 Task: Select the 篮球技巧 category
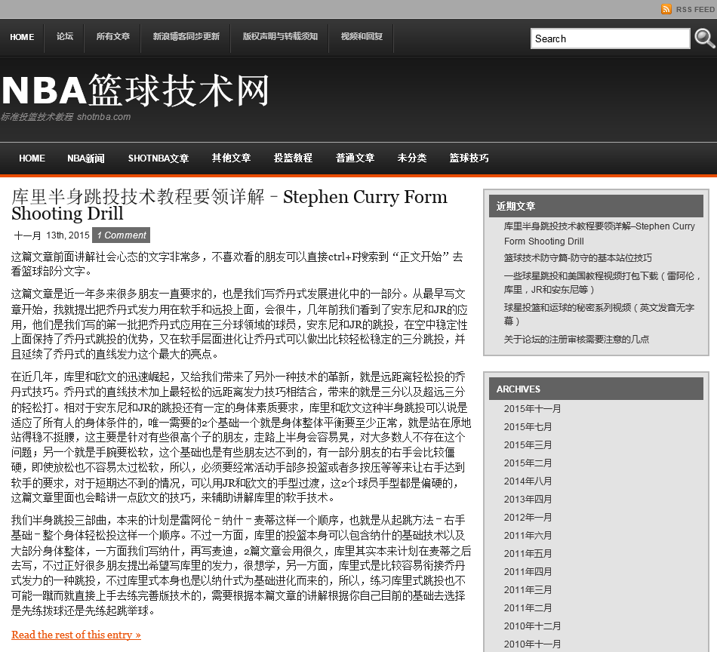[x=469, y=158]
